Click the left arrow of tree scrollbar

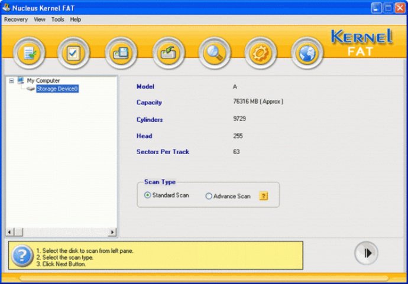[x=9, y=232]
